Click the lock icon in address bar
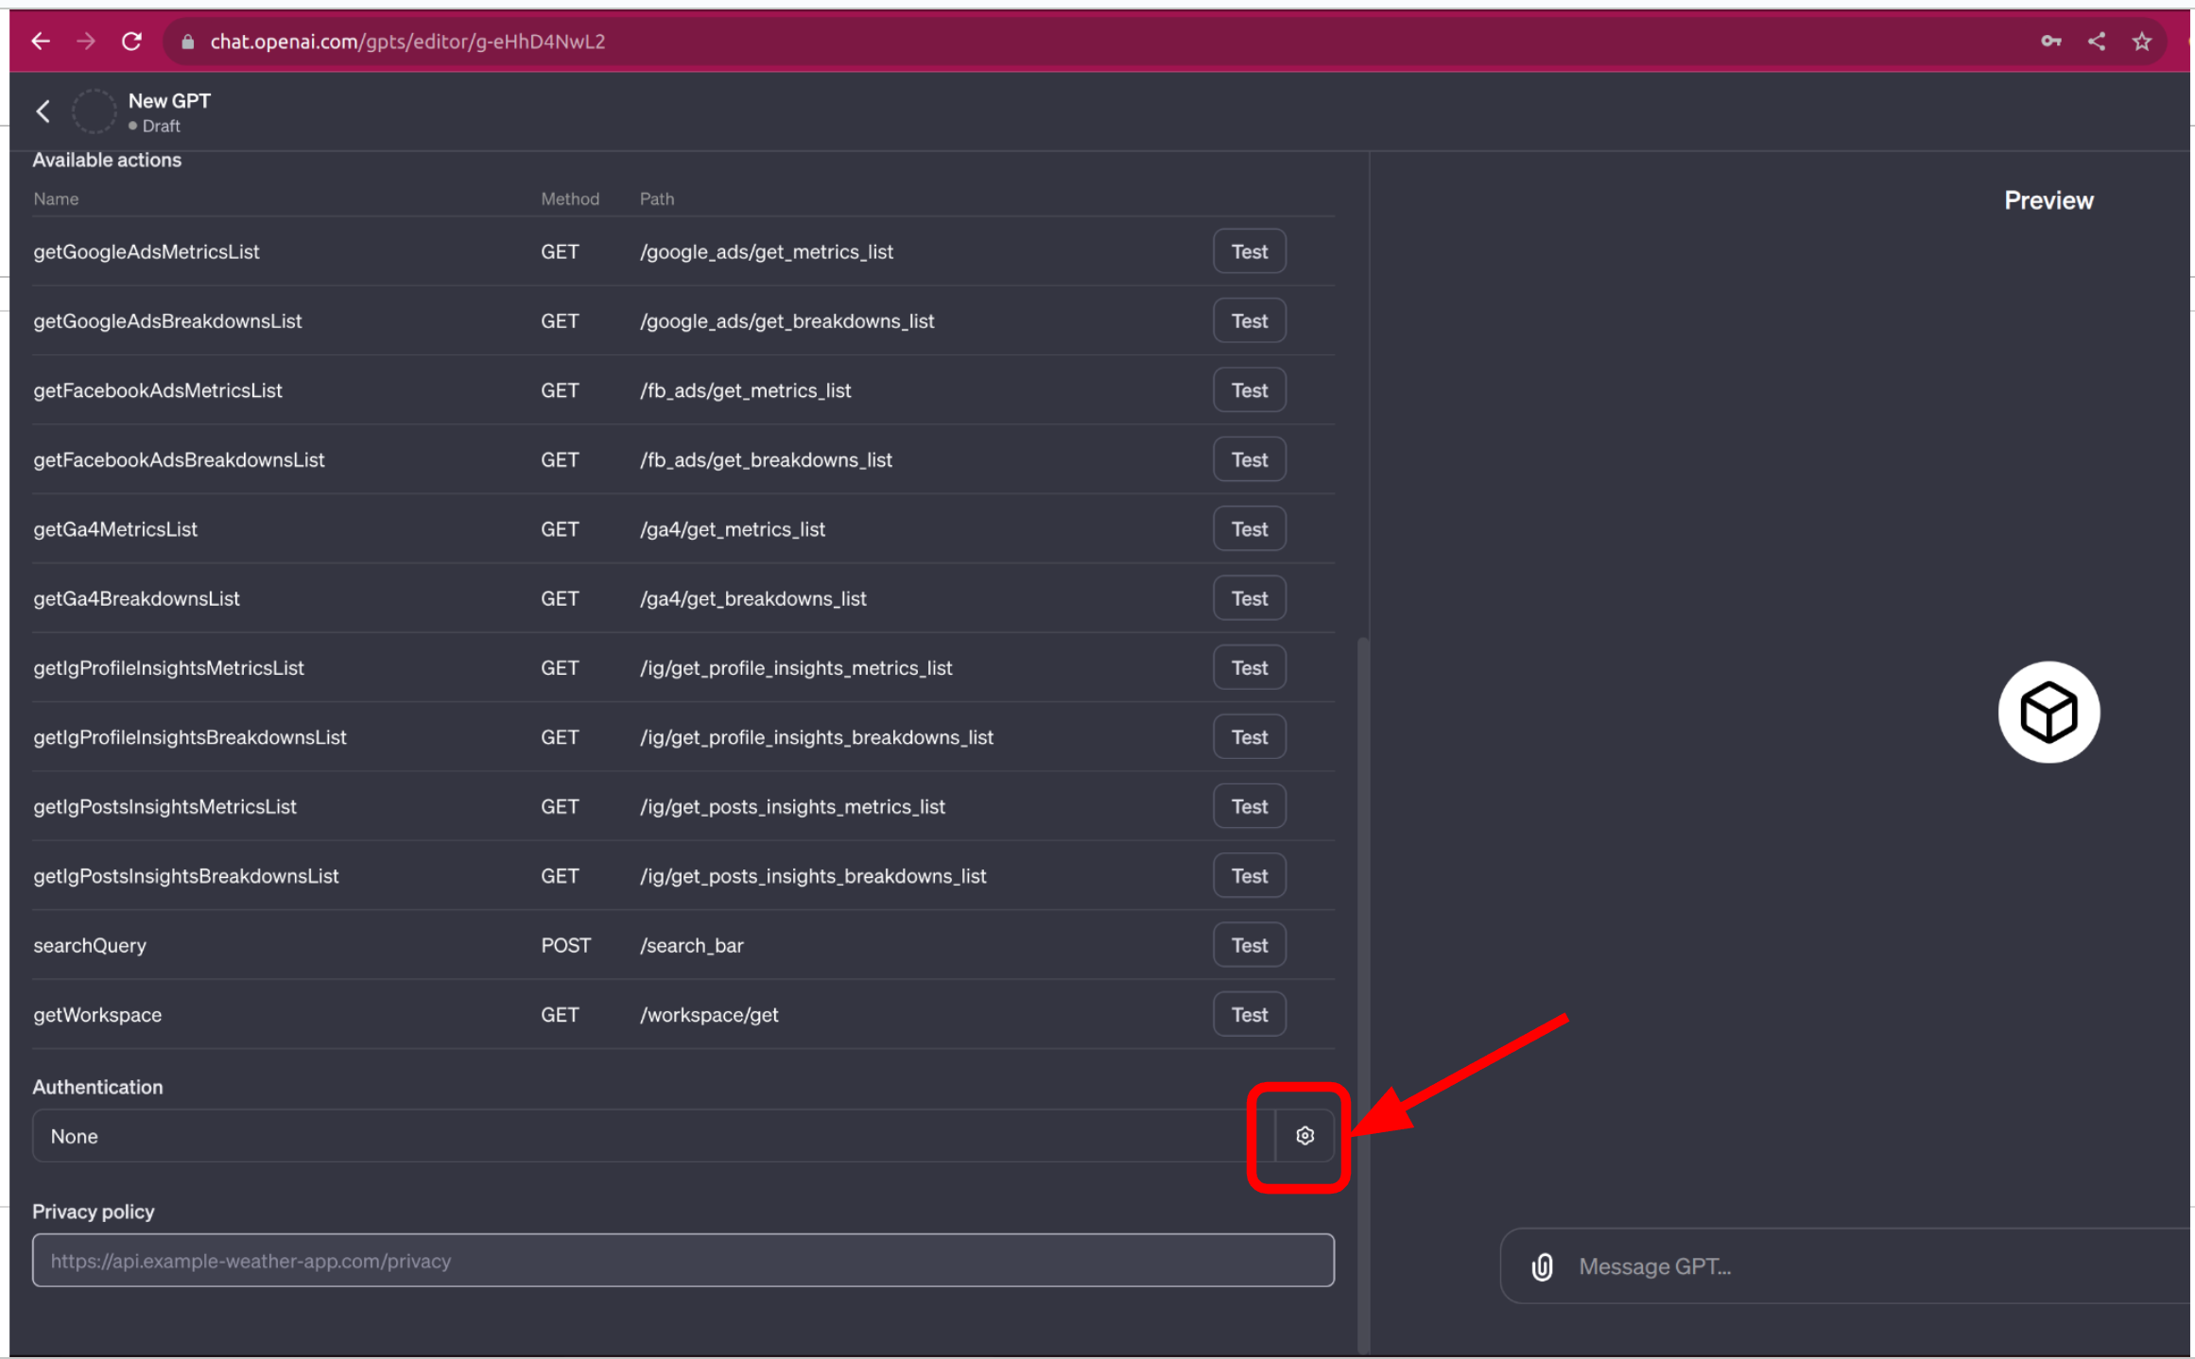The height and width of the screenshot is (1359, 2195). [x=187, y=41]
